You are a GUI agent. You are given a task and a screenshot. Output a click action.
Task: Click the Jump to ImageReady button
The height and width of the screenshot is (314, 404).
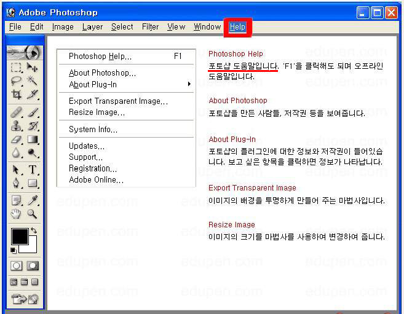[x=25, y=299]
